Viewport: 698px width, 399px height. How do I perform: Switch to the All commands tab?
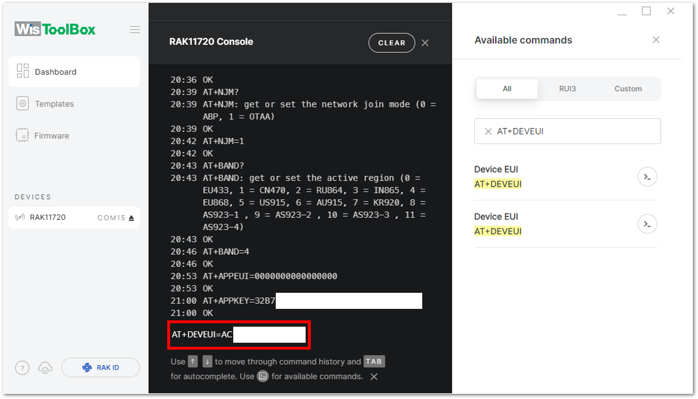(507, 89)
